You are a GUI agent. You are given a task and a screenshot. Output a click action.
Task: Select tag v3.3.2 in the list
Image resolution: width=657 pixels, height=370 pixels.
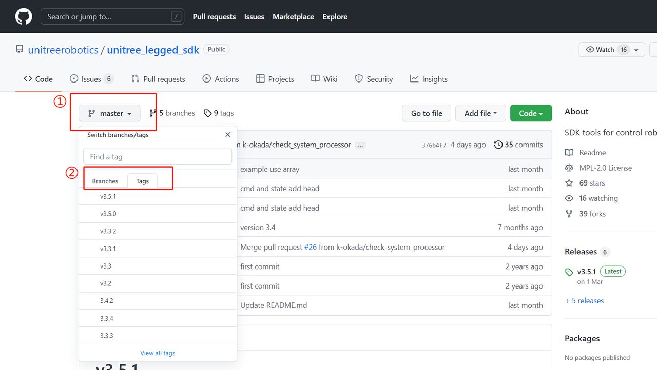pos(158,231)
